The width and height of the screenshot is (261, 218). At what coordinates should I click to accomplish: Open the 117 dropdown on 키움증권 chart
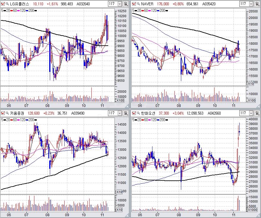119,113
